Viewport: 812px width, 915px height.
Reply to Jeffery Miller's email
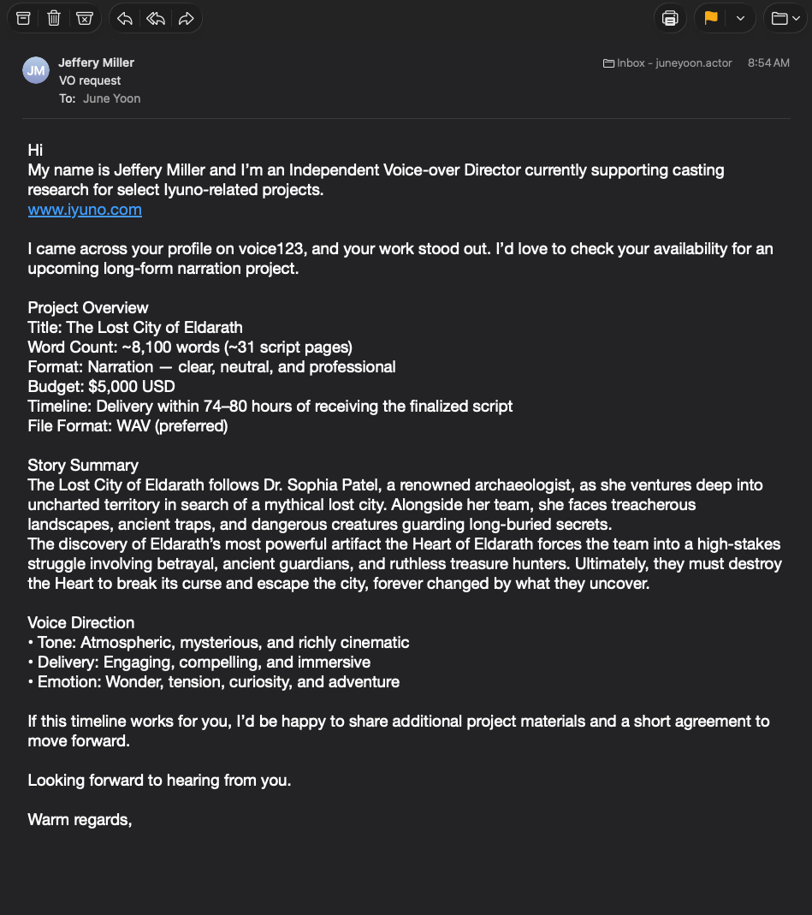tap(125, 18)
